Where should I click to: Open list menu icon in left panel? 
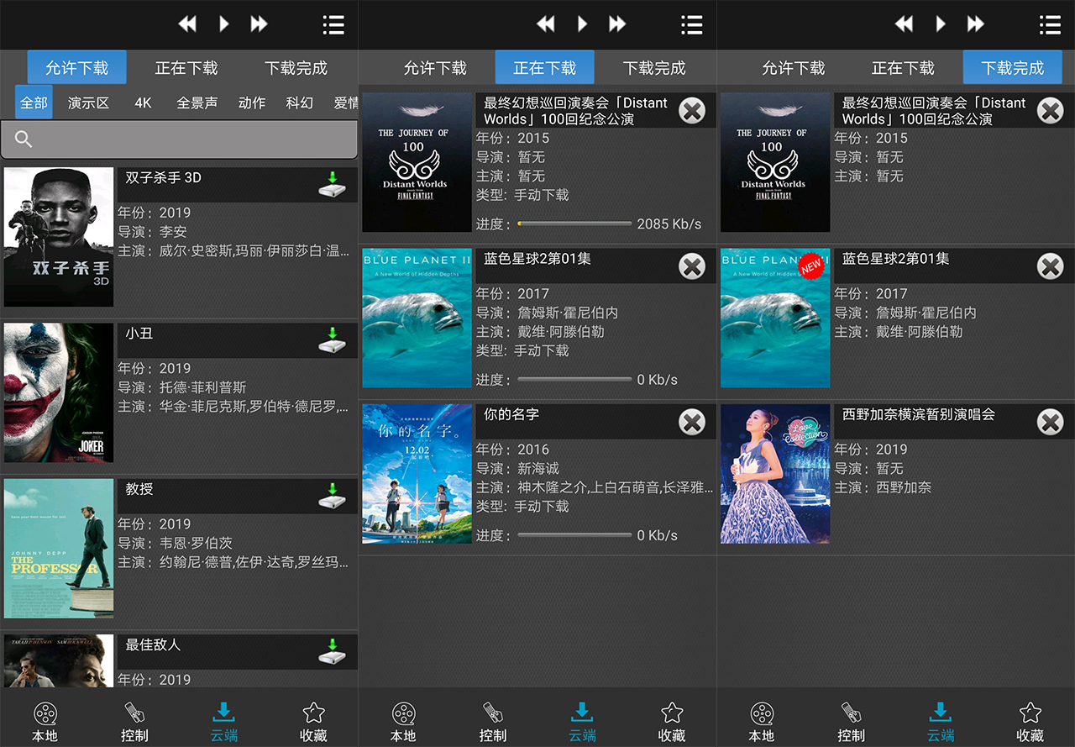click(x=333, y=24)
